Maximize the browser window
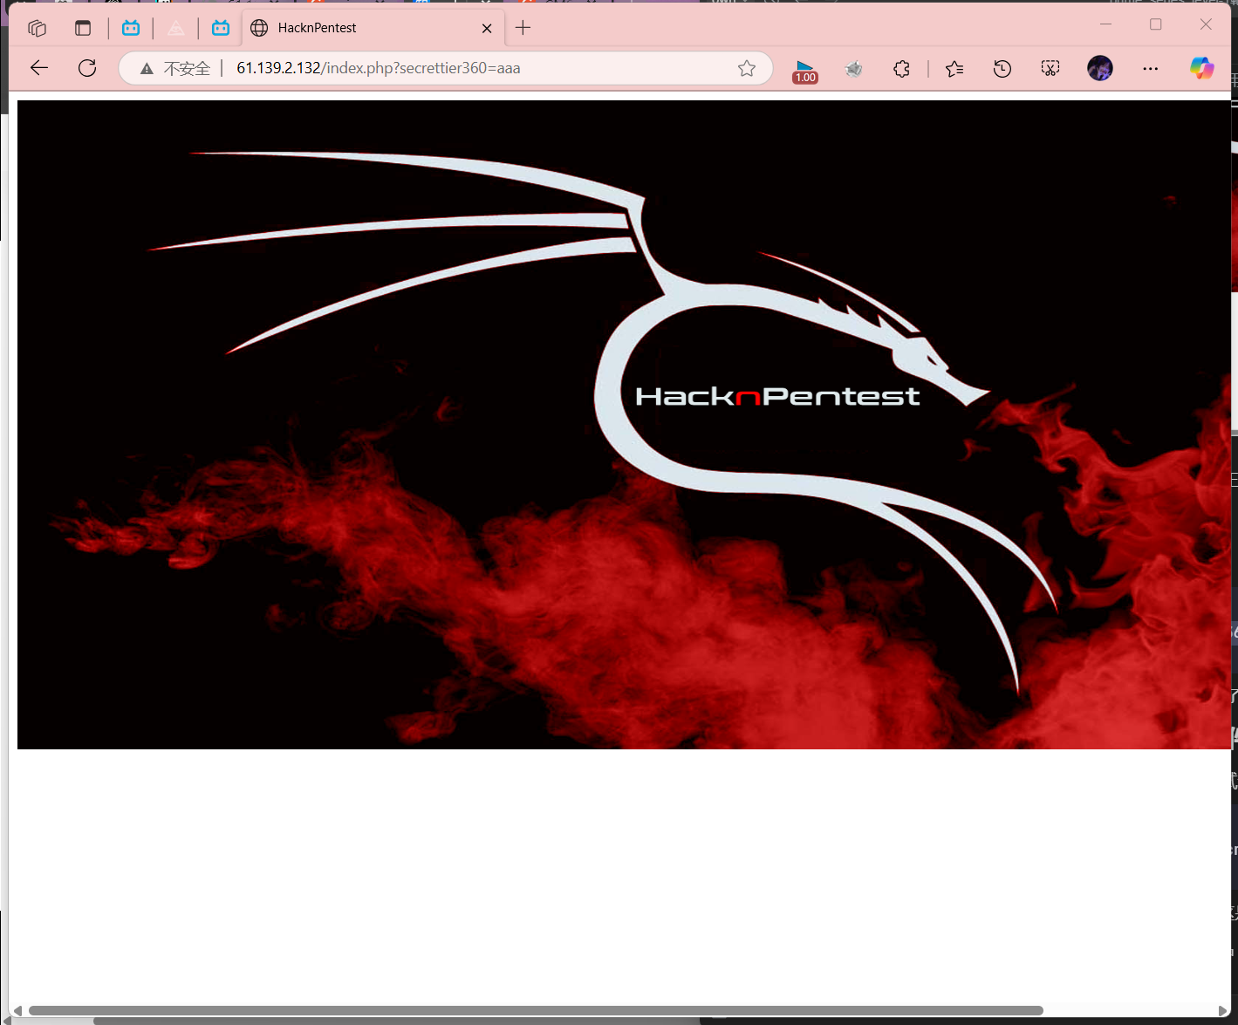1238x1025 pixels. point(1156,24)
